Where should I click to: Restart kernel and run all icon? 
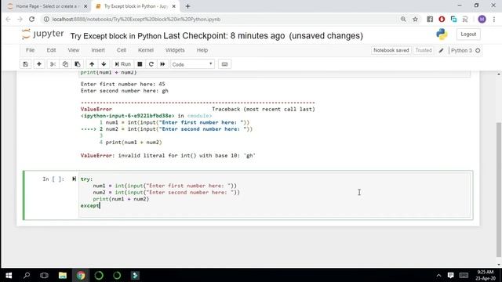pyautogui.click(x=162, y=64)
